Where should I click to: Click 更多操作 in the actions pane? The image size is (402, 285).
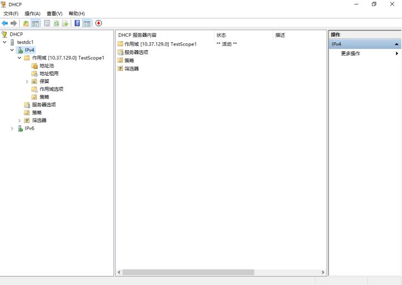[350, 53]
